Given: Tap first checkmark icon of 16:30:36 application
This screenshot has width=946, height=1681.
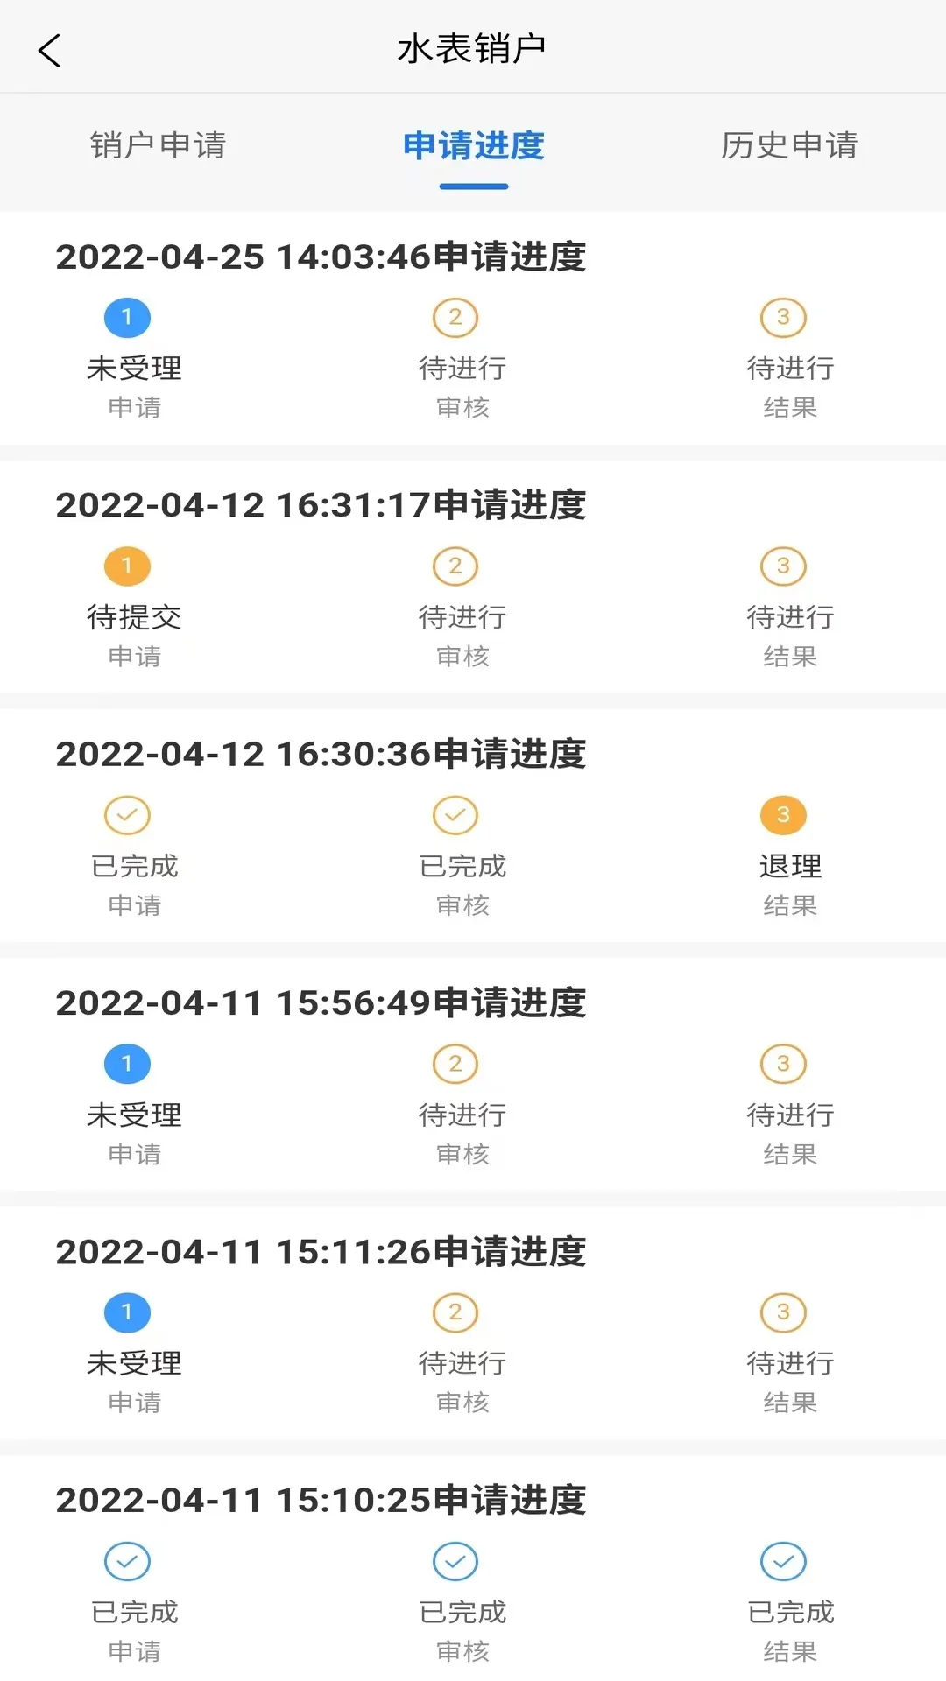Looking at the screenshot, I should point(127,815).
